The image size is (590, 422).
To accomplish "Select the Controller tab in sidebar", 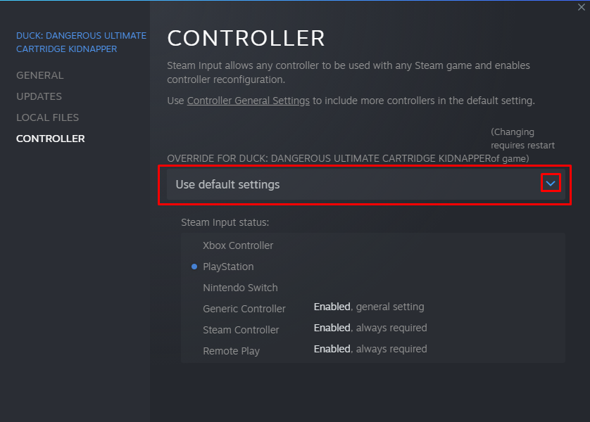I will (x=50, y=139).
